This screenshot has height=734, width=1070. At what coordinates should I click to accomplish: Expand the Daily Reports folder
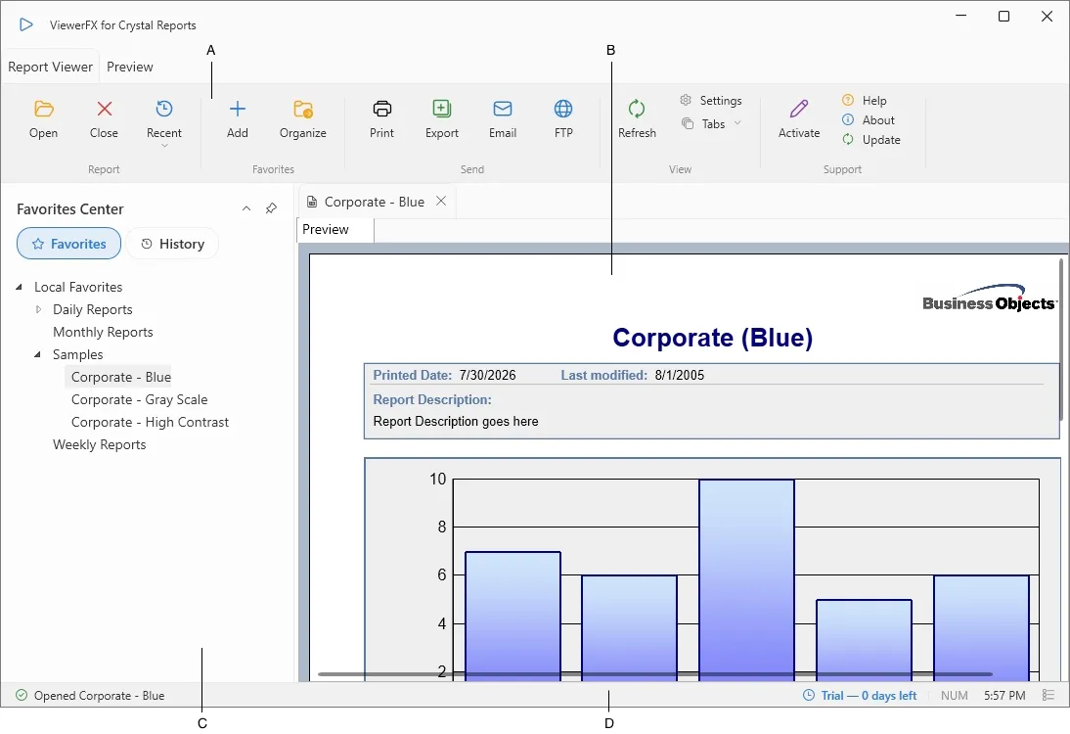pos(38,310)
